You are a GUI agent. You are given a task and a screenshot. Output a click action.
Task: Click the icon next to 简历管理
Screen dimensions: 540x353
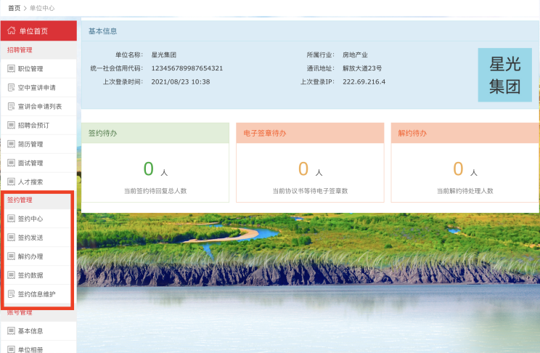point(11,145)
